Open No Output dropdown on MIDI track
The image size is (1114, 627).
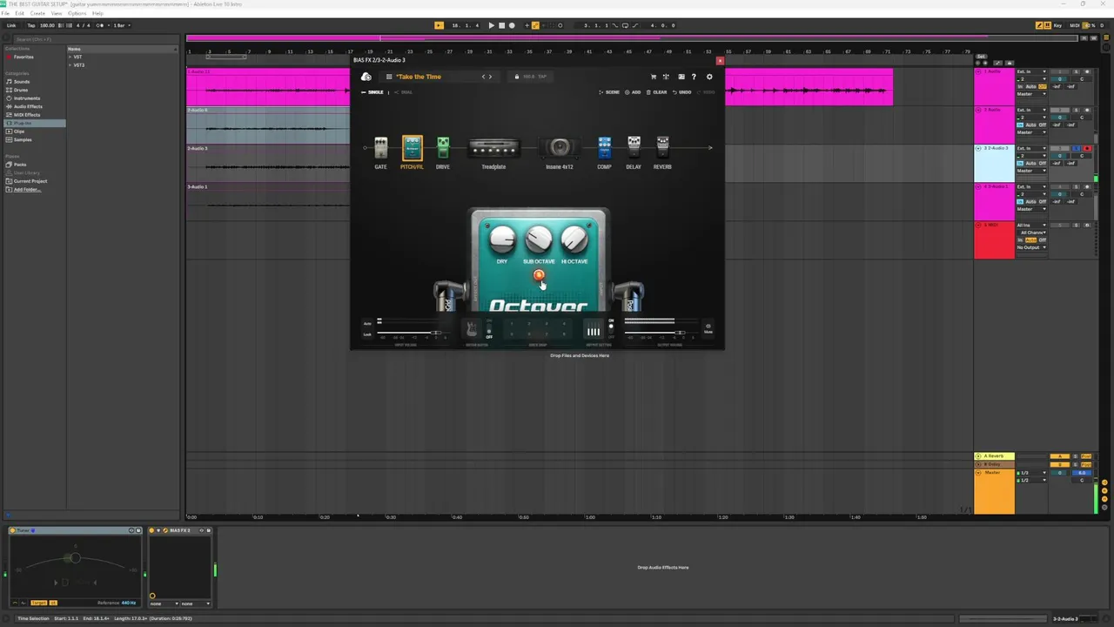pyautogui.click(x=1031, y=247)
